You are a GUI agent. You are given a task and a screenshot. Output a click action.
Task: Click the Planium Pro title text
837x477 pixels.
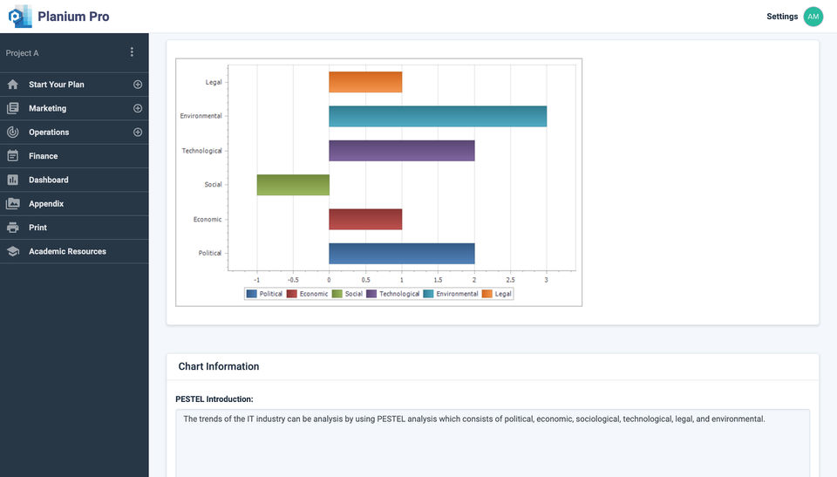pyautogui.click(x=73, y=17)
